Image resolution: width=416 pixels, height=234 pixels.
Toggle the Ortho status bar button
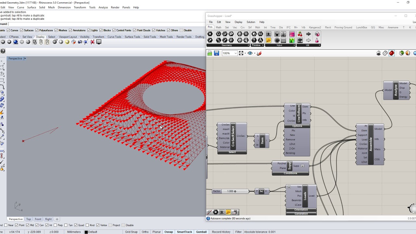pos(145,232)
